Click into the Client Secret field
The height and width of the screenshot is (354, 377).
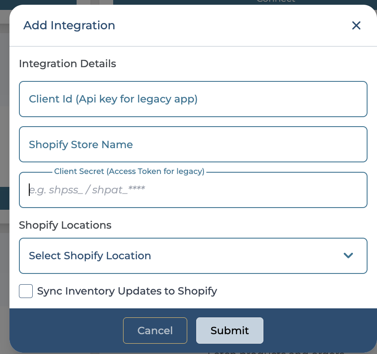(x=193, y=190)
